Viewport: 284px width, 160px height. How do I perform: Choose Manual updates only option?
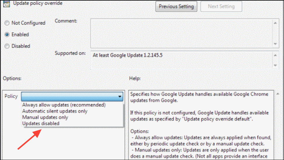point(45,117)
